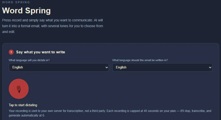
Task: Open the dictation language dropdown showing English
Action: [59, 67]
